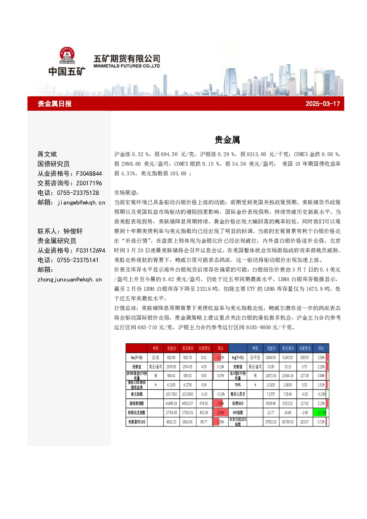This screenshot has width=367, height=519.
Task: Click the SLV银ETF持有量 row label
Action: pyautogui.click(x=238, y=376)
